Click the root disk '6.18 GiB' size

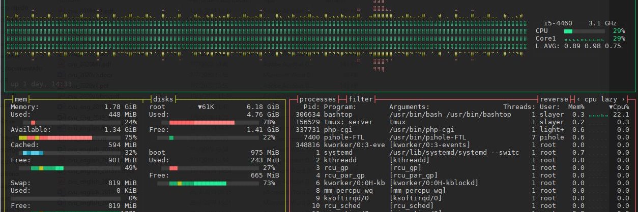(x=263, y=107)
